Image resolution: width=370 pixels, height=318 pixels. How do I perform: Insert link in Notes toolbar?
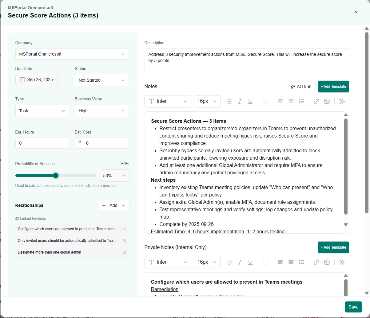(x=316, y=101)
